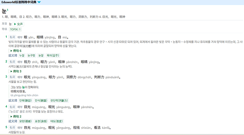Open synonym 태도(態度)
Viewport: 244px width, 135px height.
57,121
